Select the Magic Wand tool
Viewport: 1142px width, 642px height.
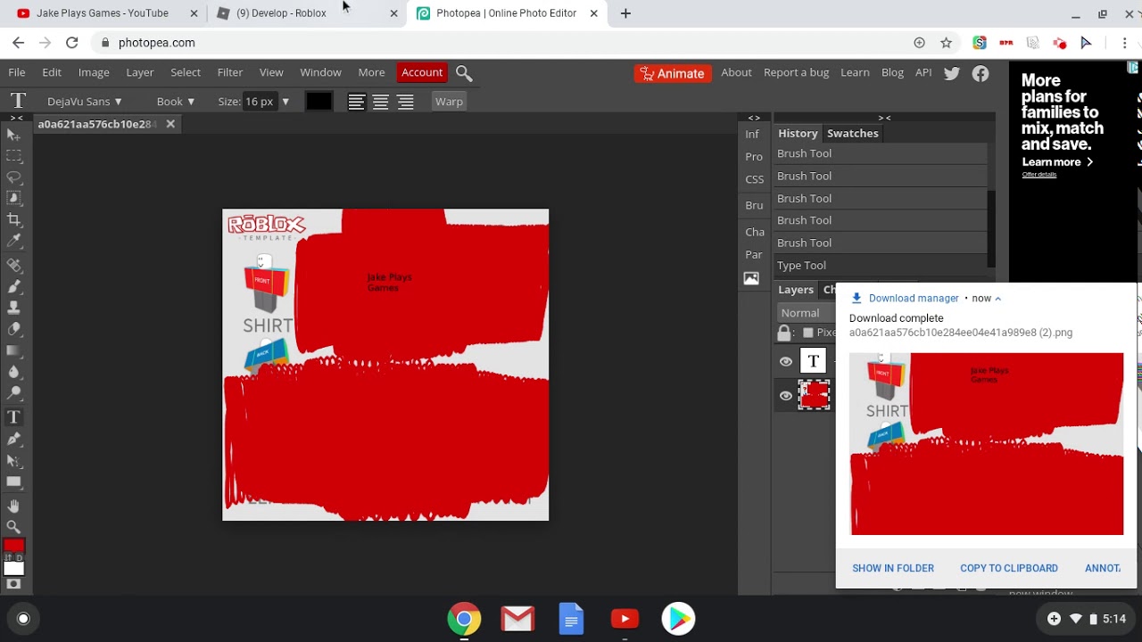pos(13,198)
